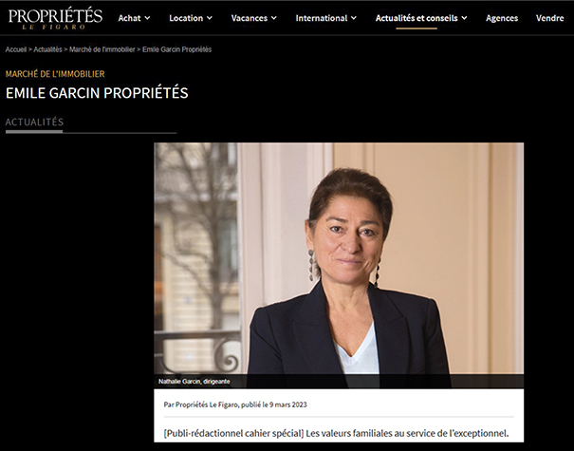
Task: Click the yellow MARCHÉ DE L'IMMOBILIER label
Action: [55, 74]
